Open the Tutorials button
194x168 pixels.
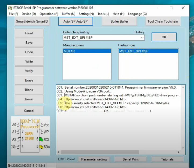tap(167, 159)
